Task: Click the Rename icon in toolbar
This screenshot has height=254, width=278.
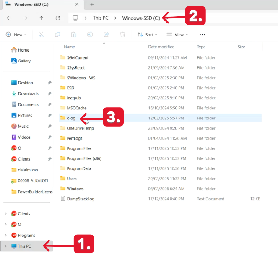Action: tap(90, 35)
